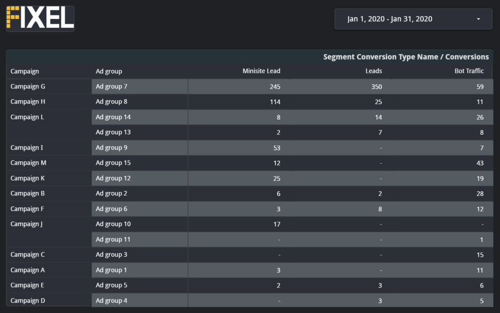This screenshot has height=313, width=500.
Task: Click Bot Traffic value 43
Action: [x=480, y=163]
